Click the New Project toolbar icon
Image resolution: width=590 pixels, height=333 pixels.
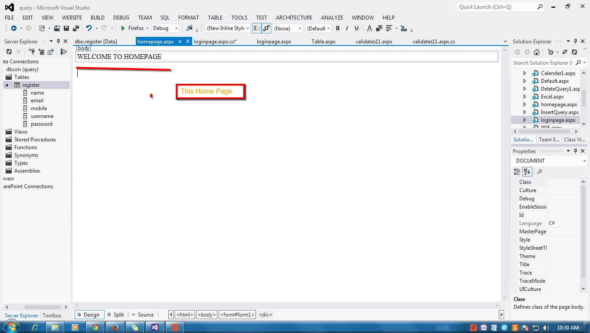[42, 28]
